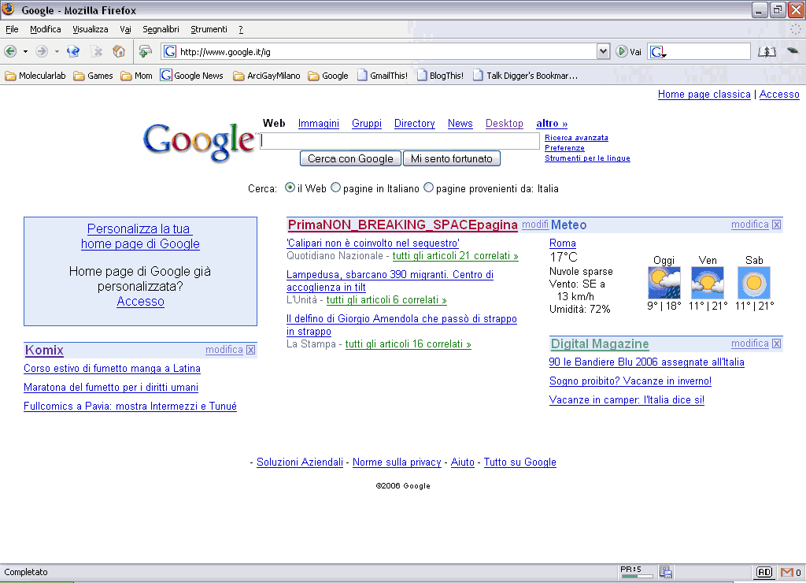Viewport: 806px width, 583px height.
Task: Click the PageRank PR:5 indicator bar
Action: (x=637, y=572)
